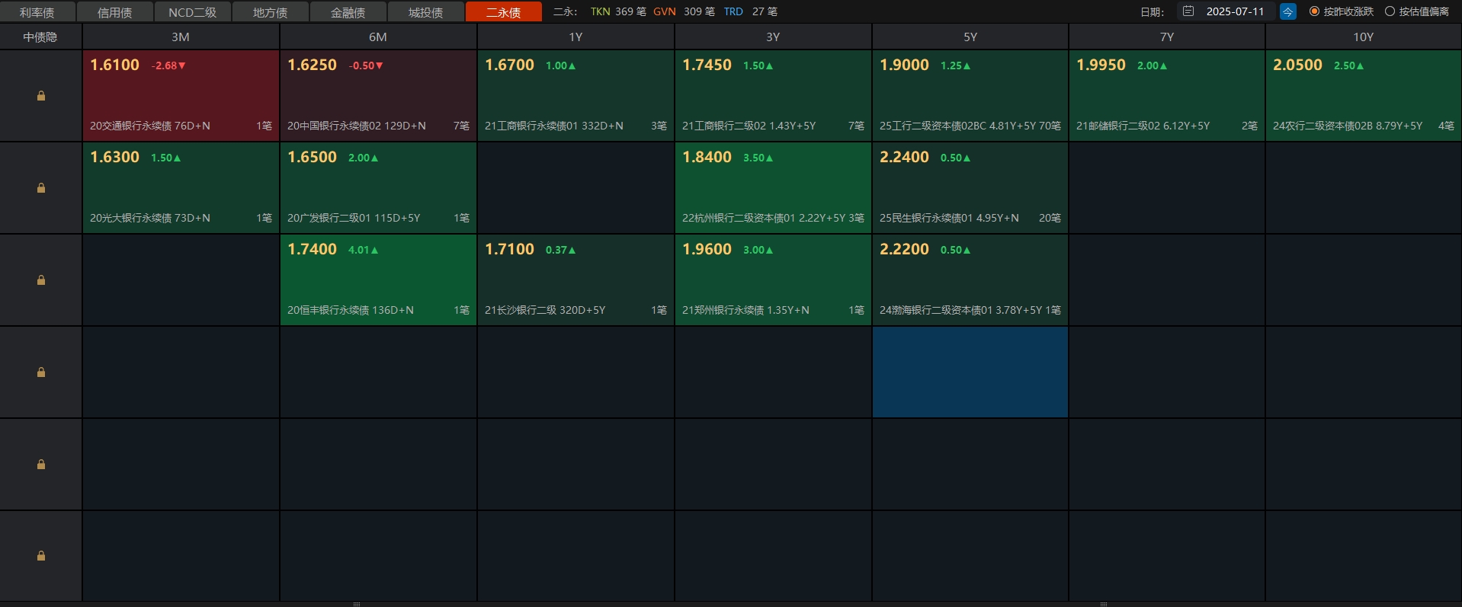Click 20交通银行永续债 76D+N bond name
1462x607 pixels.
pos(150,126)
